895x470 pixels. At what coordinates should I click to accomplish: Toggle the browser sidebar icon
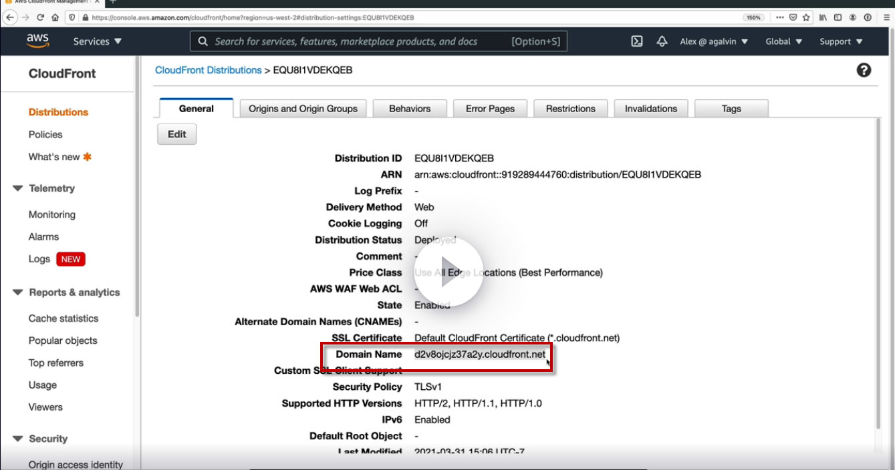(x=838, y=17)
